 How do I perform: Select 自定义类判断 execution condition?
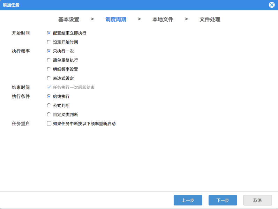49,114
